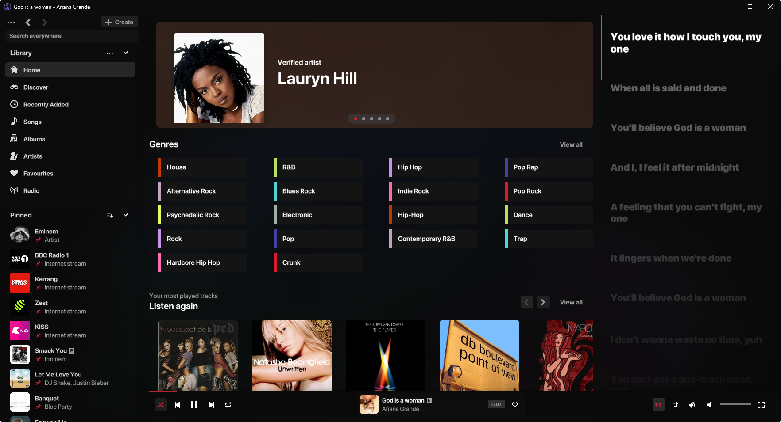
Task: Open Recently Added
Action: click(x=70, y=104)
